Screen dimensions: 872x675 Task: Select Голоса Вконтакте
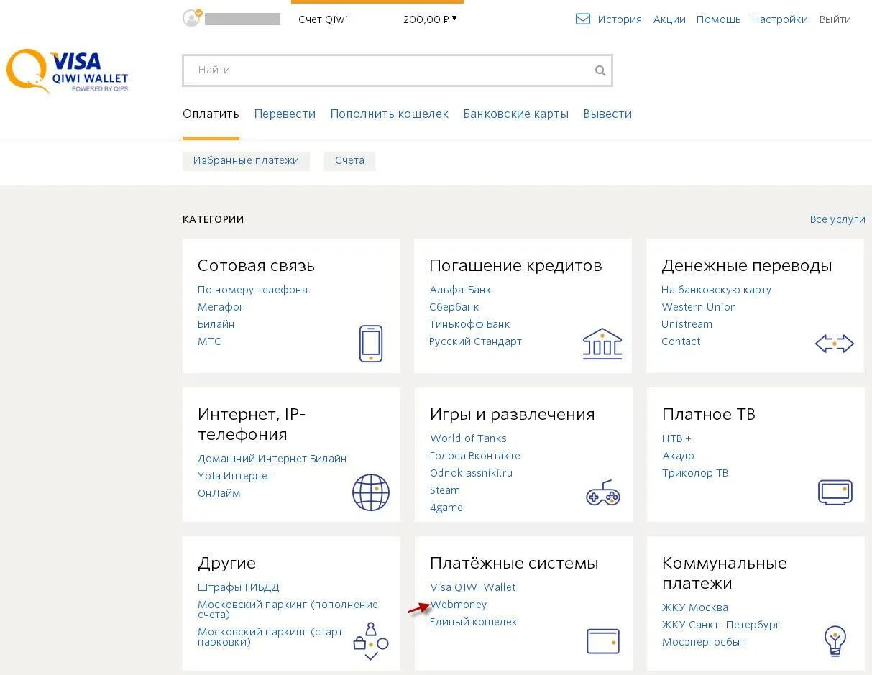pyautogui.click(x=474, y=456)
